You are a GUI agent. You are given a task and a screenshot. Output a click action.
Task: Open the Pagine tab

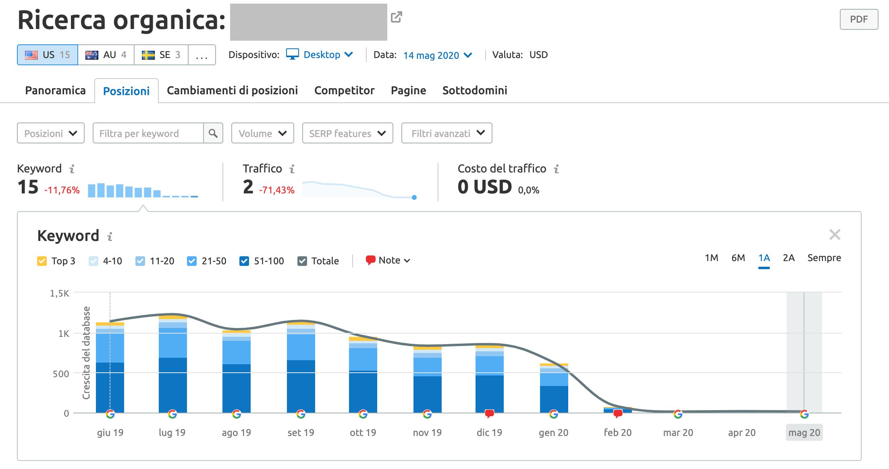409,90
